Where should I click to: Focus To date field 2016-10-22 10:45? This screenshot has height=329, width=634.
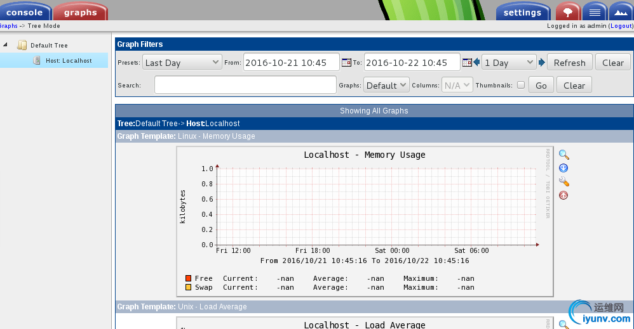click(412, 62)
